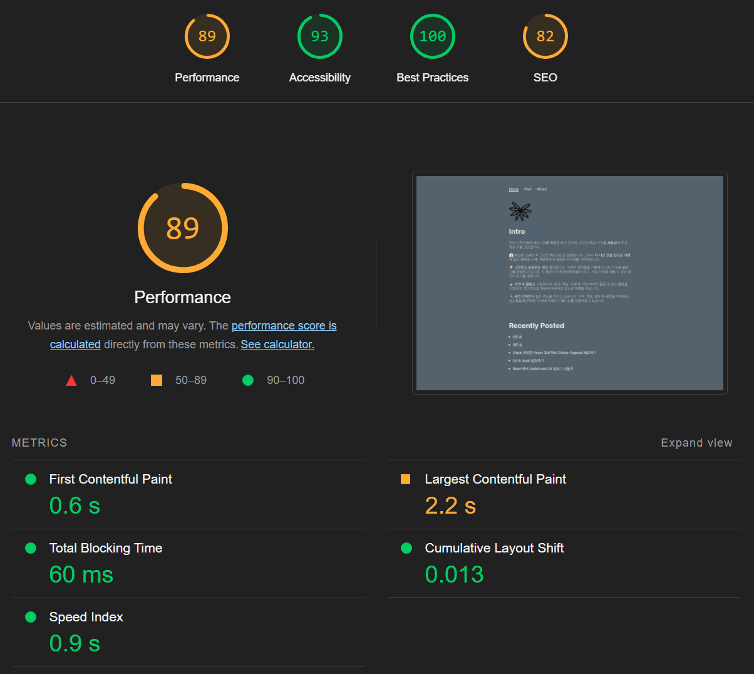754x674 pixels.
Task: Click the SEO score gauge 82
Action: point(545,36)
